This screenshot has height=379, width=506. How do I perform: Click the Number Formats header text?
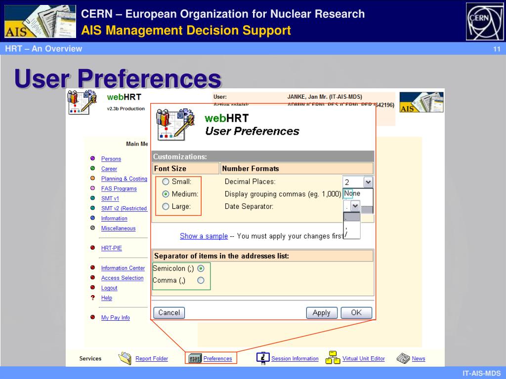click(x=251, y=169)
